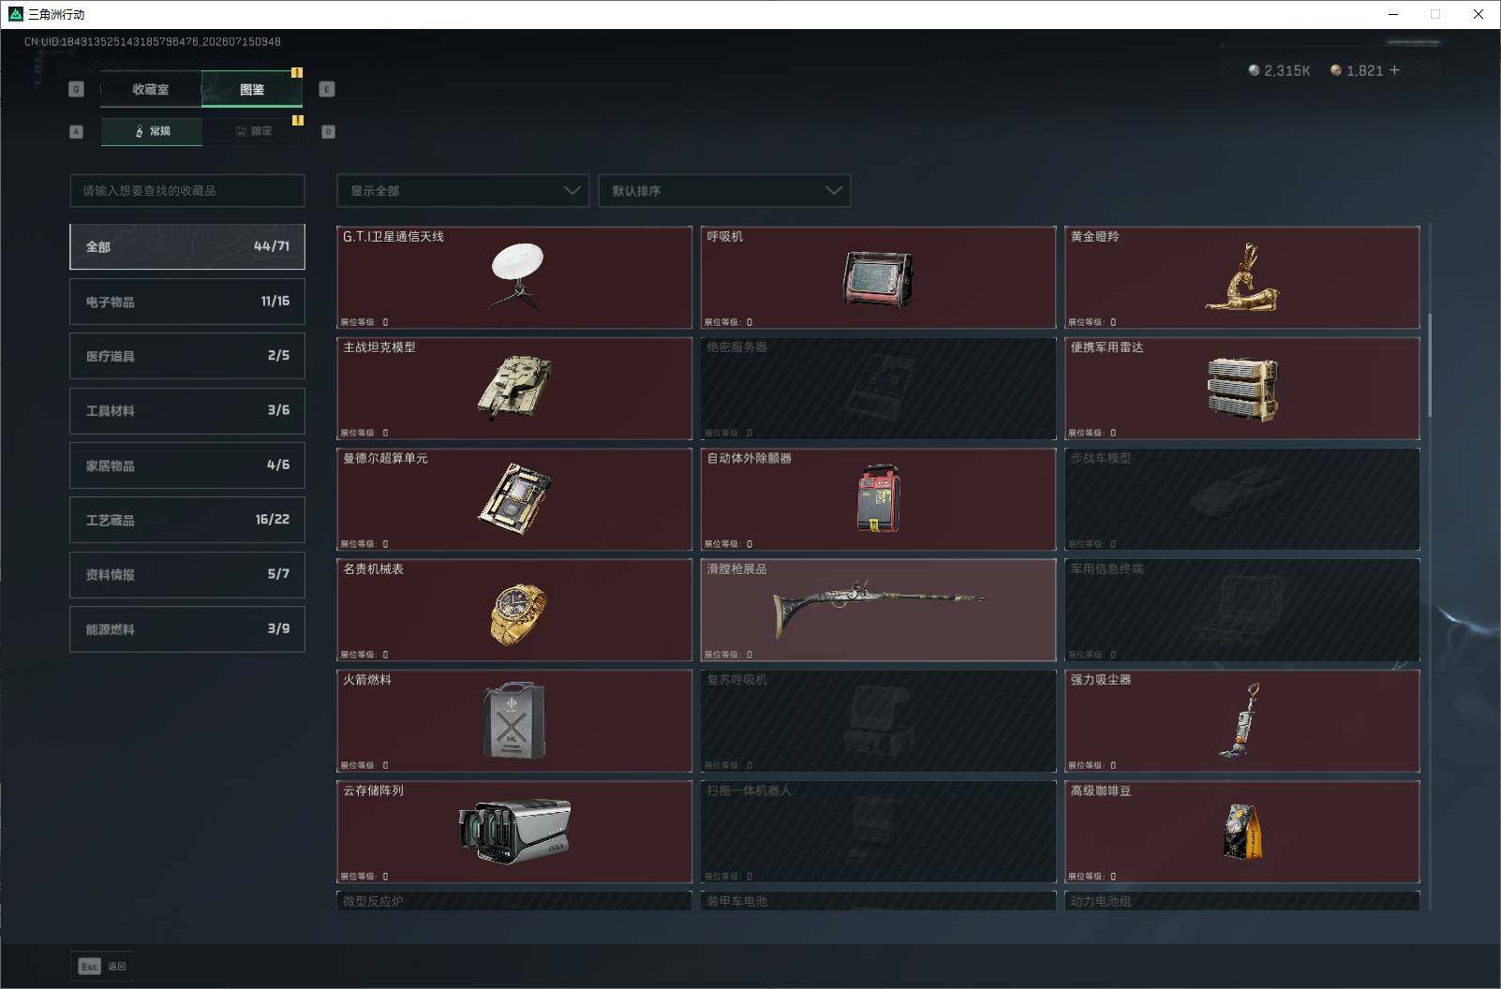Image resolution: width=1501 pixels, height=989 pixels.
Task: Switch to the 限定 sub-tab
Action: (253, 131)
